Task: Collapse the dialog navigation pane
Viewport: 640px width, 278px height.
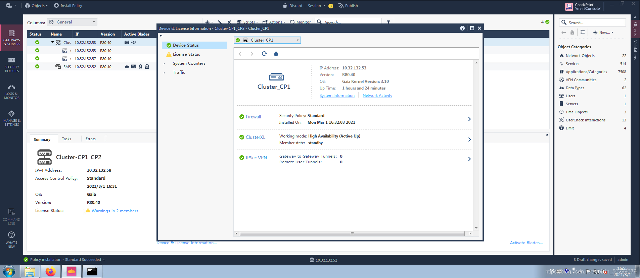Action: tap(161, 36)
